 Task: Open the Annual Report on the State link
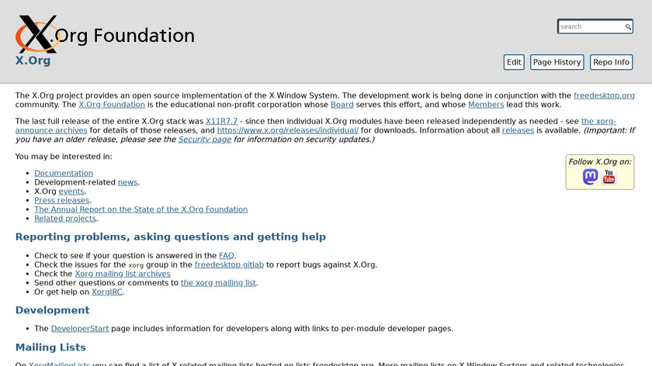pyautogui.click(x=141, y=210)
